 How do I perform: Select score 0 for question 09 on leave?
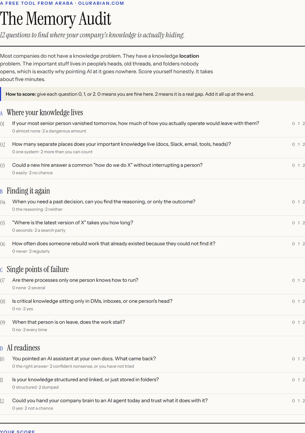[x=293, y=322]
